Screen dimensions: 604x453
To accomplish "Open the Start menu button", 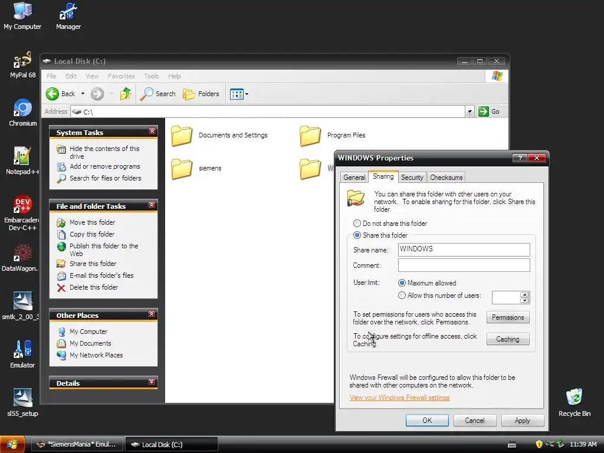I will point(13,445).
